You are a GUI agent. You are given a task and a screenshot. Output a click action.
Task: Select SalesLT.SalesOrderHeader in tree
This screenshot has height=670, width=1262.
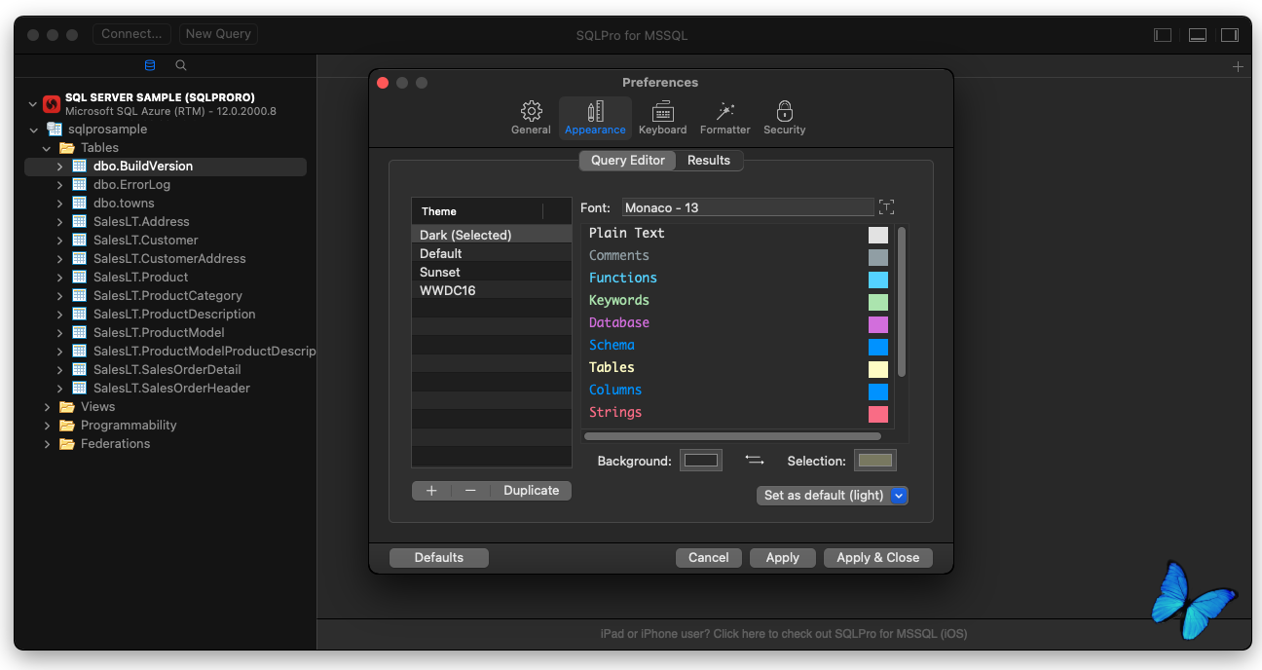pos(171,389)
